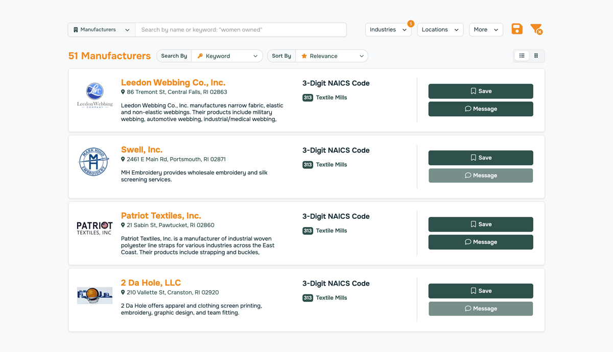Image resolution: width=613 pixels, height=352 pixels.
Task: Click the Patriot Textiles description text
Action: coord(198,245)
